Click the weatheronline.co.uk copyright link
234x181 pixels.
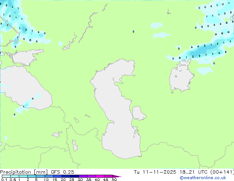(x=203, y=178)
